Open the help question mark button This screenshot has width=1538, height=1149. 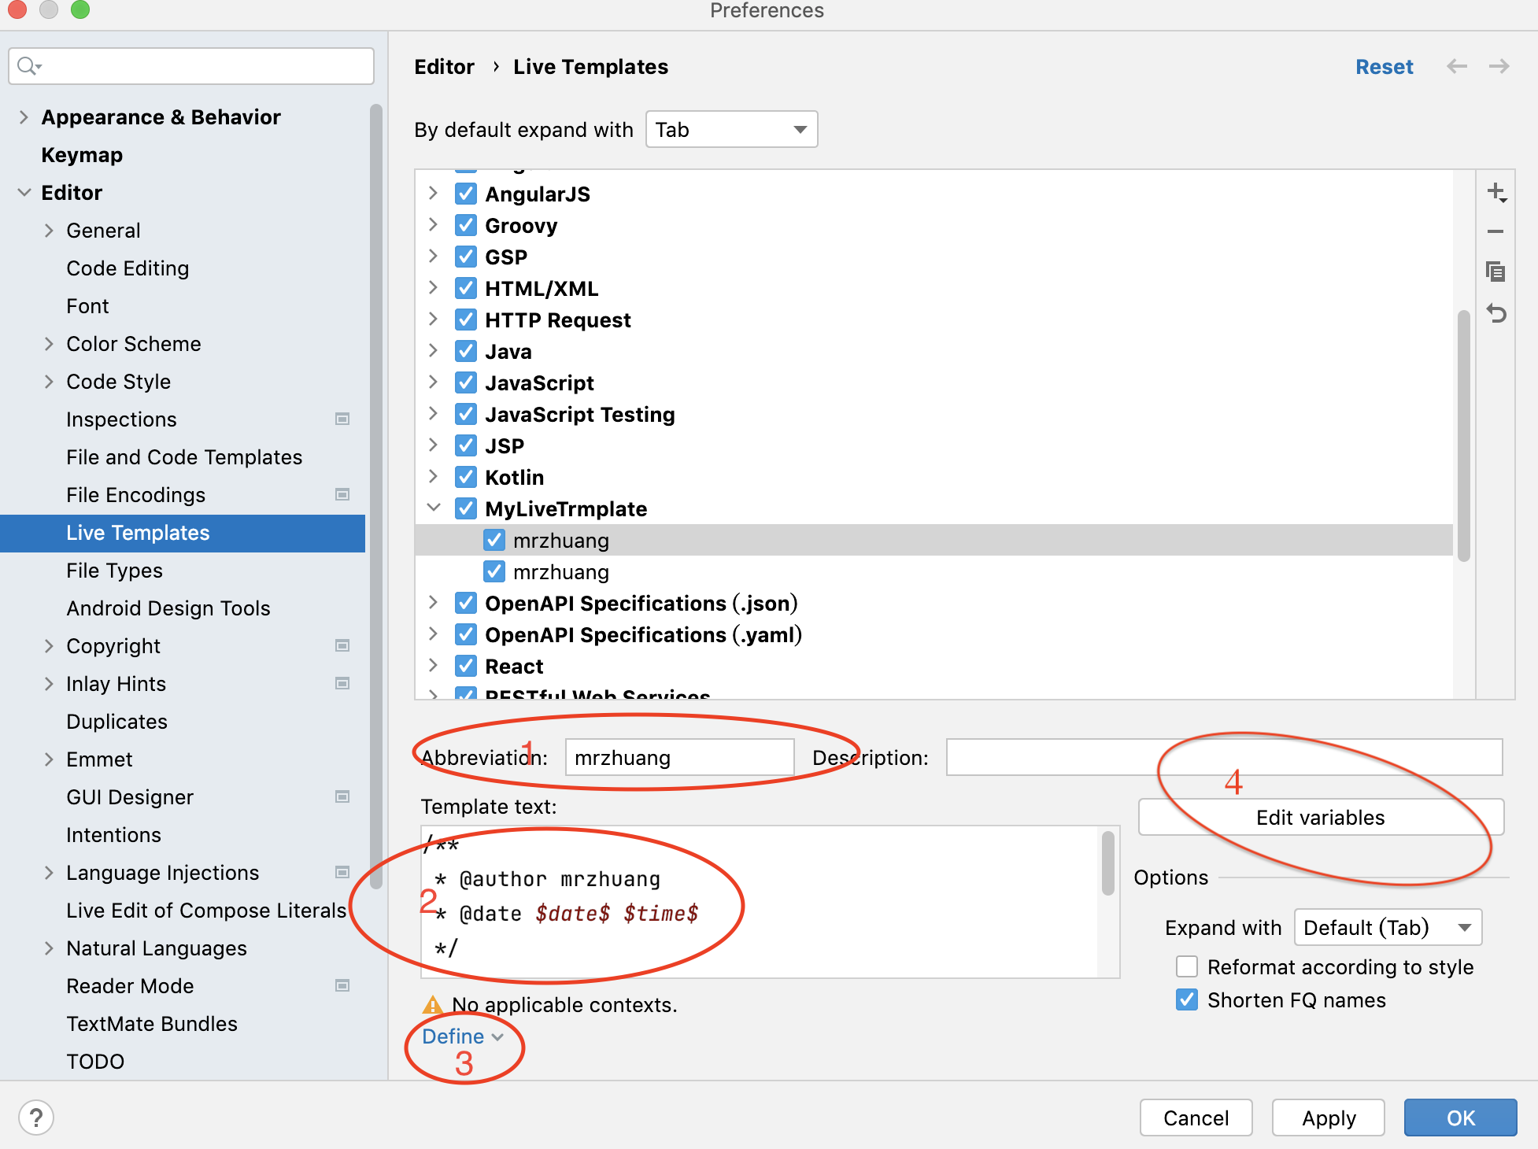pos(36,1118)
